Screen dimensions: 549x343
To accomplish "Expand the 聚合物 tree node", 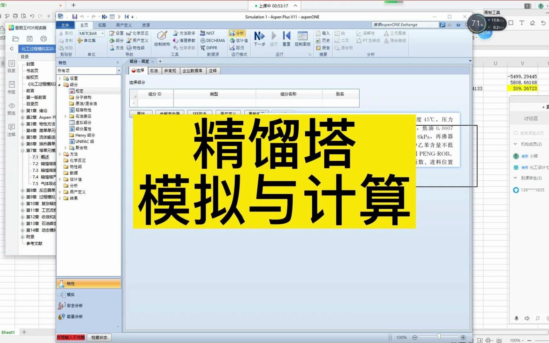I will [66, 147].
